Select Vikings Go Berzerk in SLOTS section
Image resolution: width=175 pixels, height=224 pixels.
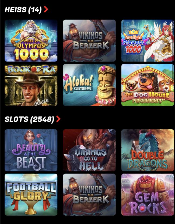pyautogui.click(x=89, y=195)
